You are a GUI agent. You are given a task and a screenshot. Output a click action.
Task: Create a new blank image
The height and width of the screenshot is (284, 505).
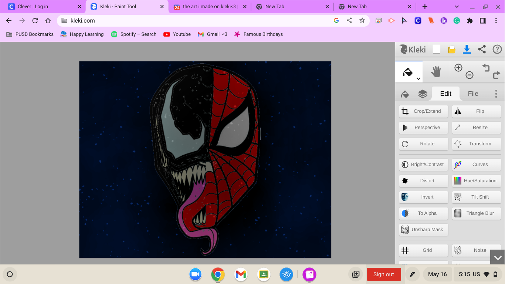[x=437, y=49]
